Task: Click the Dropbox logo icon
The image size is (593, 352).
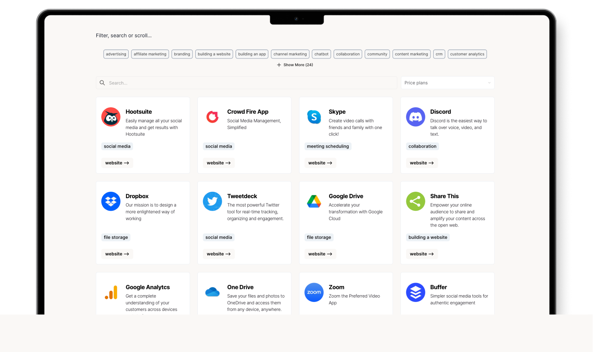Action: coord(111,201)
